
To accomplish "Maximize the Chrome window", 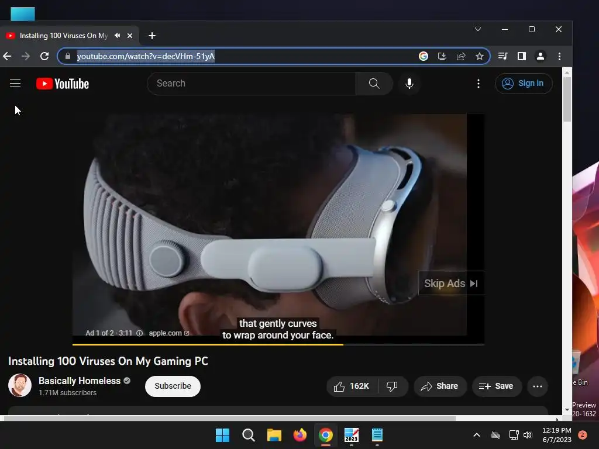I will pyautogui.click(x=531, y=29).
